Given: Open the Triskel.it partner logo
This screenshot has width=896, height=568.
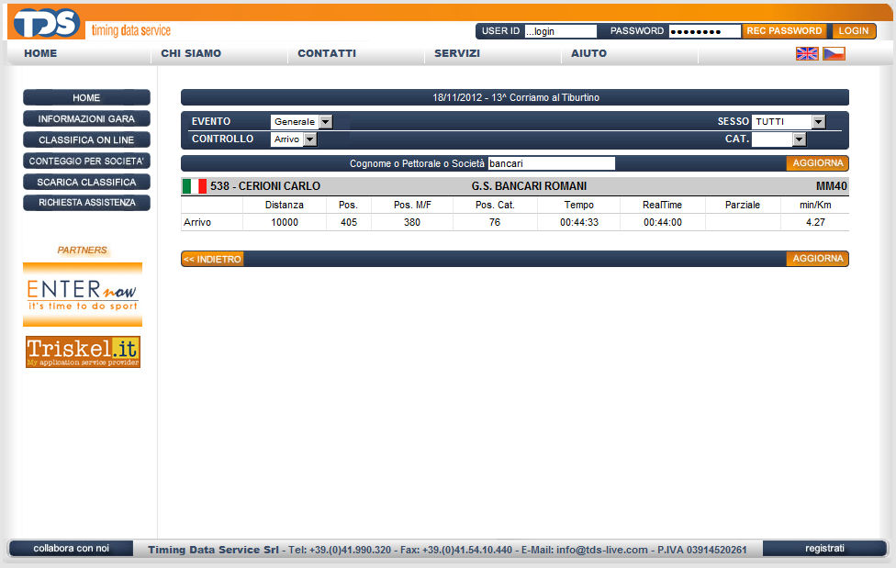Looking at the screenshot, I should pyautogui.click(x=83, y=351).
